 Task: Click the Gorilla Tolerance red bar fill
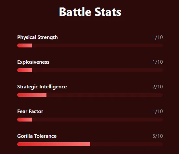tap(54, 144)
